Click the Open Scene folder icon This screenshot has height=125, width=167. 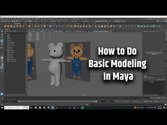[15, 21]
